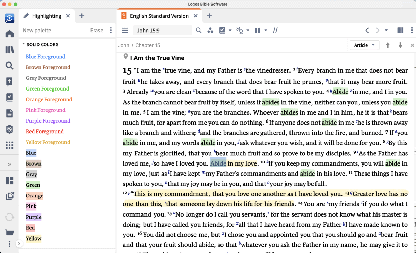Expand the left sidebar with double chevron
416x253 pixels.
point(9,164)
